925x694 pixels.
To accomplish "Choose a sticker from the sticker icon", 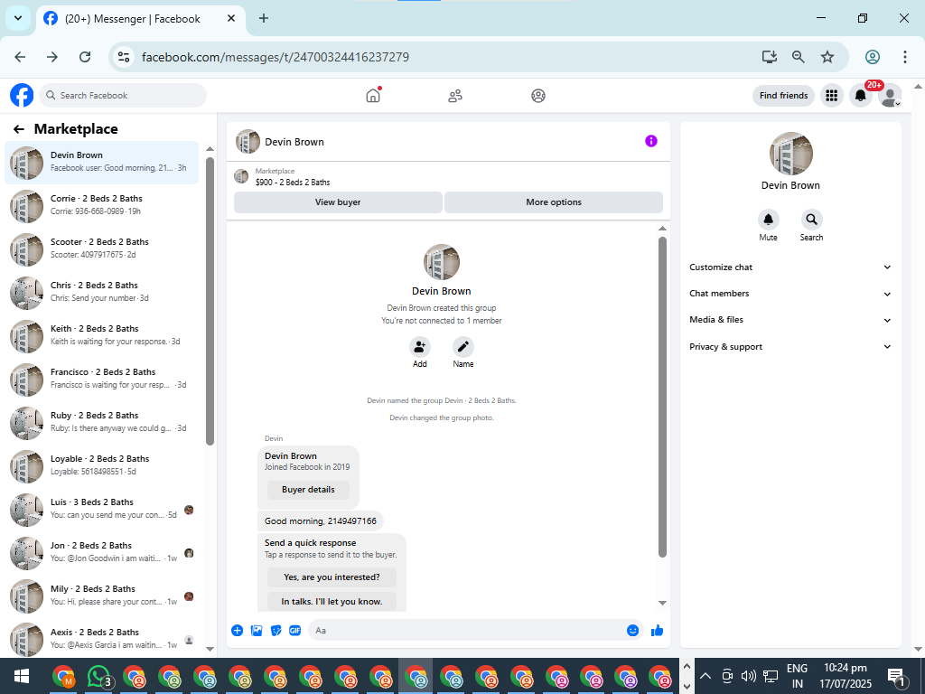I will (276, 630).
